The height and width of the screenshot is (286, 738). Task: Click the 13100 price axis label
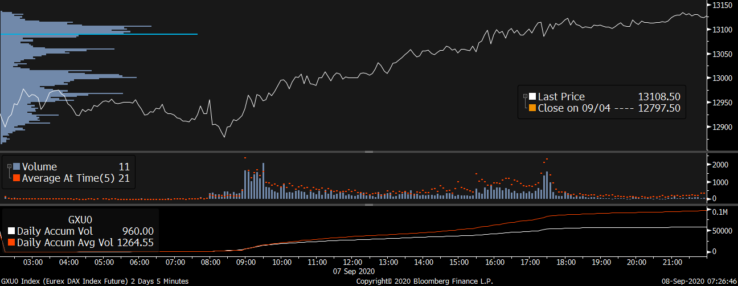pyautogui.click(x=722, y=30)
